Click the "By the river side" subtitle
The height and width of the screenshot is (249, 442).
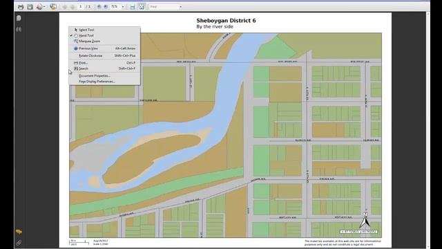215,26
